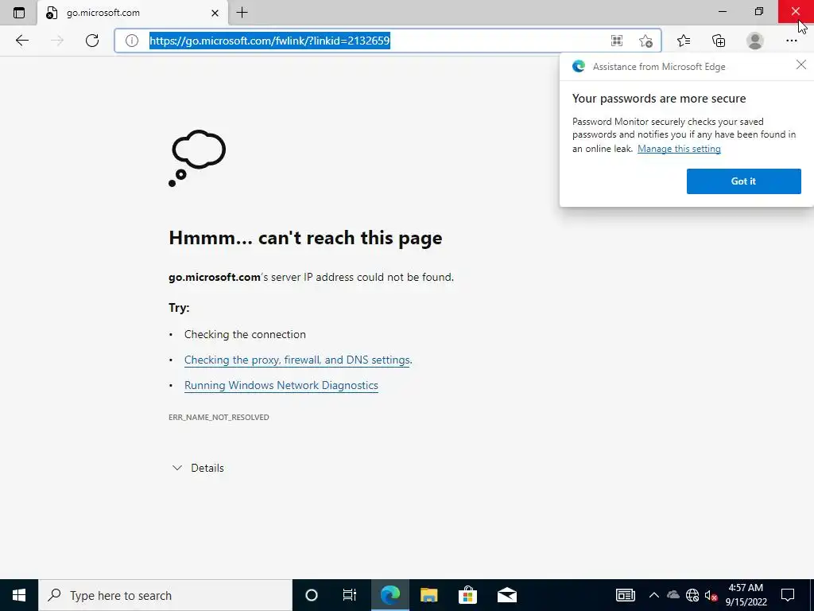Run Windows Network Diagnostics link
The width and height of the screenshot is (814, 611).
click(281, 385)
